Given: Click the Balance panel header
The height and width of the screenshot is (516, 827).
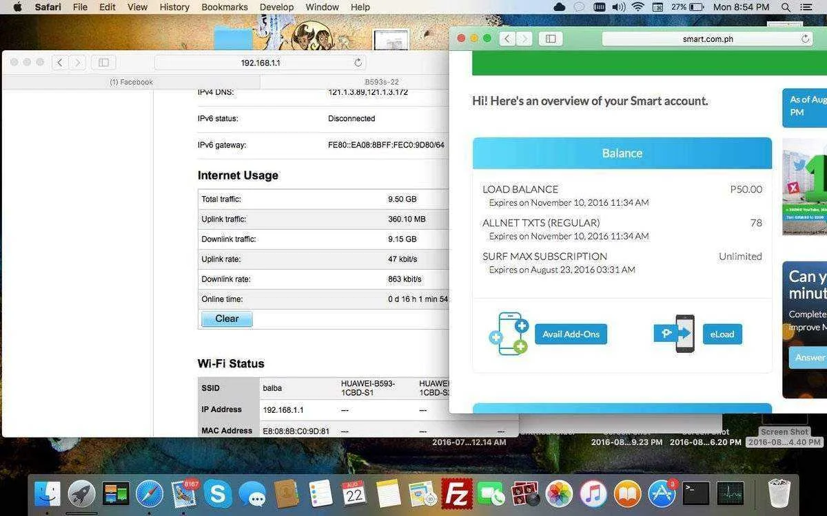Looking at the screenshot, I should click(x=622, y=153).
